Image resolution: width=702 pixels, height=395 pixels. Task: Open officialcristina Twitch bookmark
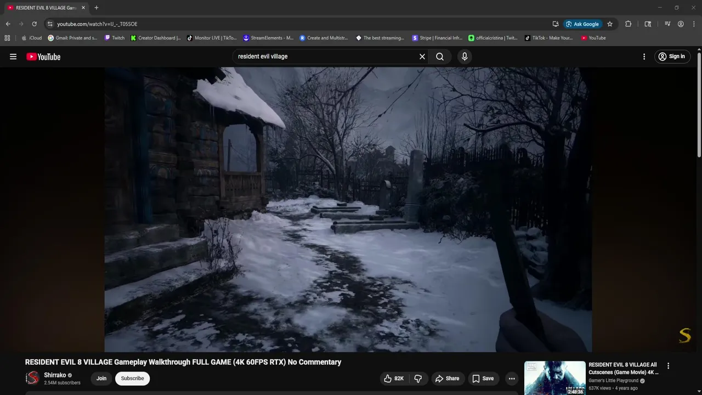pyautogui.click(x=493, y=38)
